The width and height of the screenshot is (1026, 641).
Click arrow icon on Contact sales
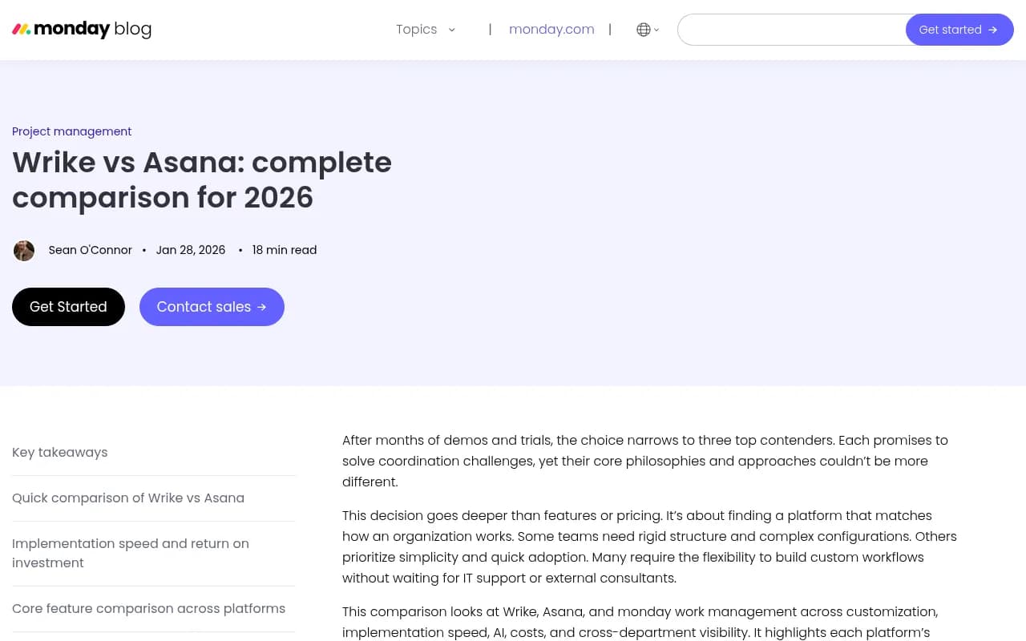(261, 307)
